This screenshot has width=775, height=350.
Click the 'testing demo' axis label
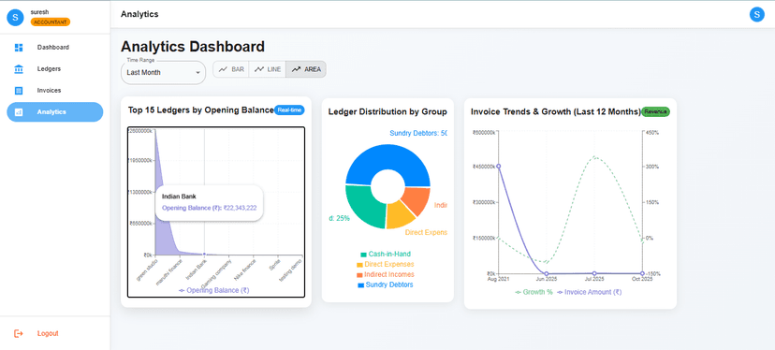[x=290, y=270]
